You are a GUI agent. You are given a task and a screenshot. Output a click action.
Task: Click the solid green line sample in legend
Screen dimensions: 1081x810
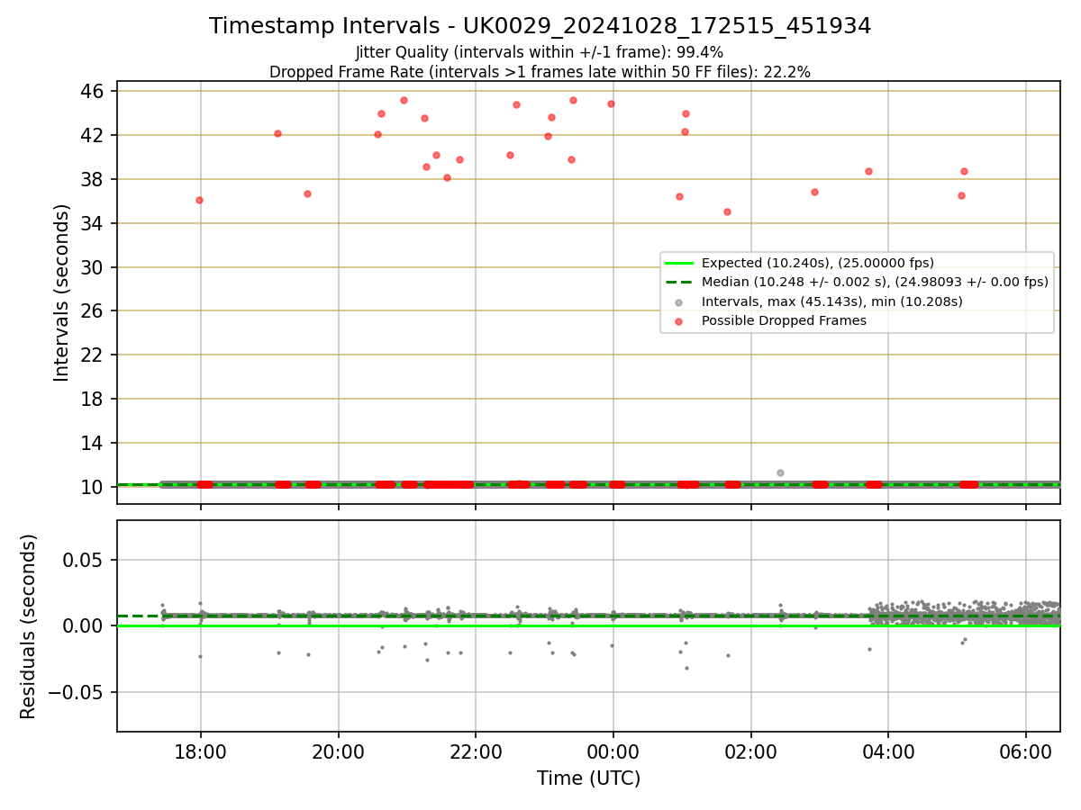point(679,264)
